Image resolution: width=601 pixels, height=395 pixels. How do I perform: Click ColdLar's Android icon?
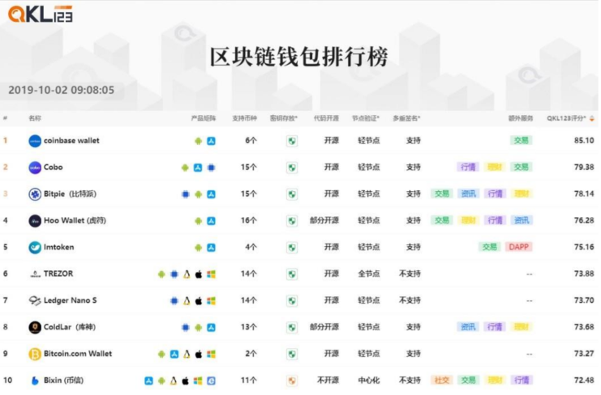[x=198, y=327]
